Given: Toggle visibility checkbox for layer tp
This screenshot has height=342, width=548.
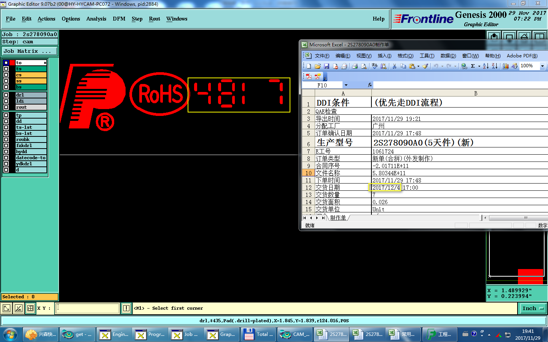Looking at the screenshot, I should [6, 115].
